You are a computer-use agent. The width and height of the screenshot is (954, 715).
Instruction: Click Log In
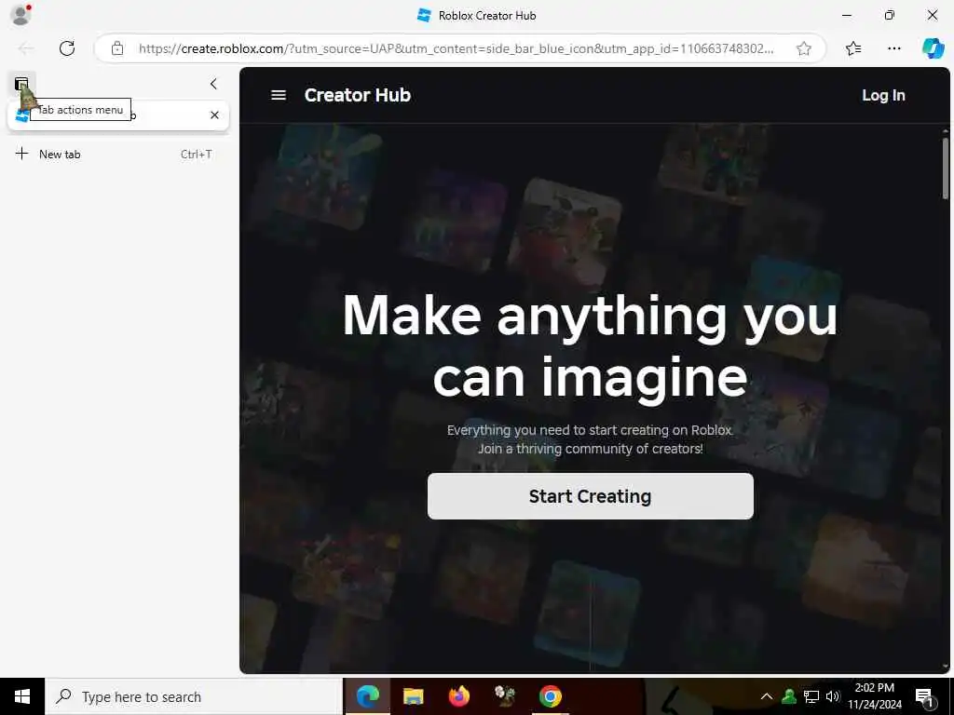click(x=883, y=96)
